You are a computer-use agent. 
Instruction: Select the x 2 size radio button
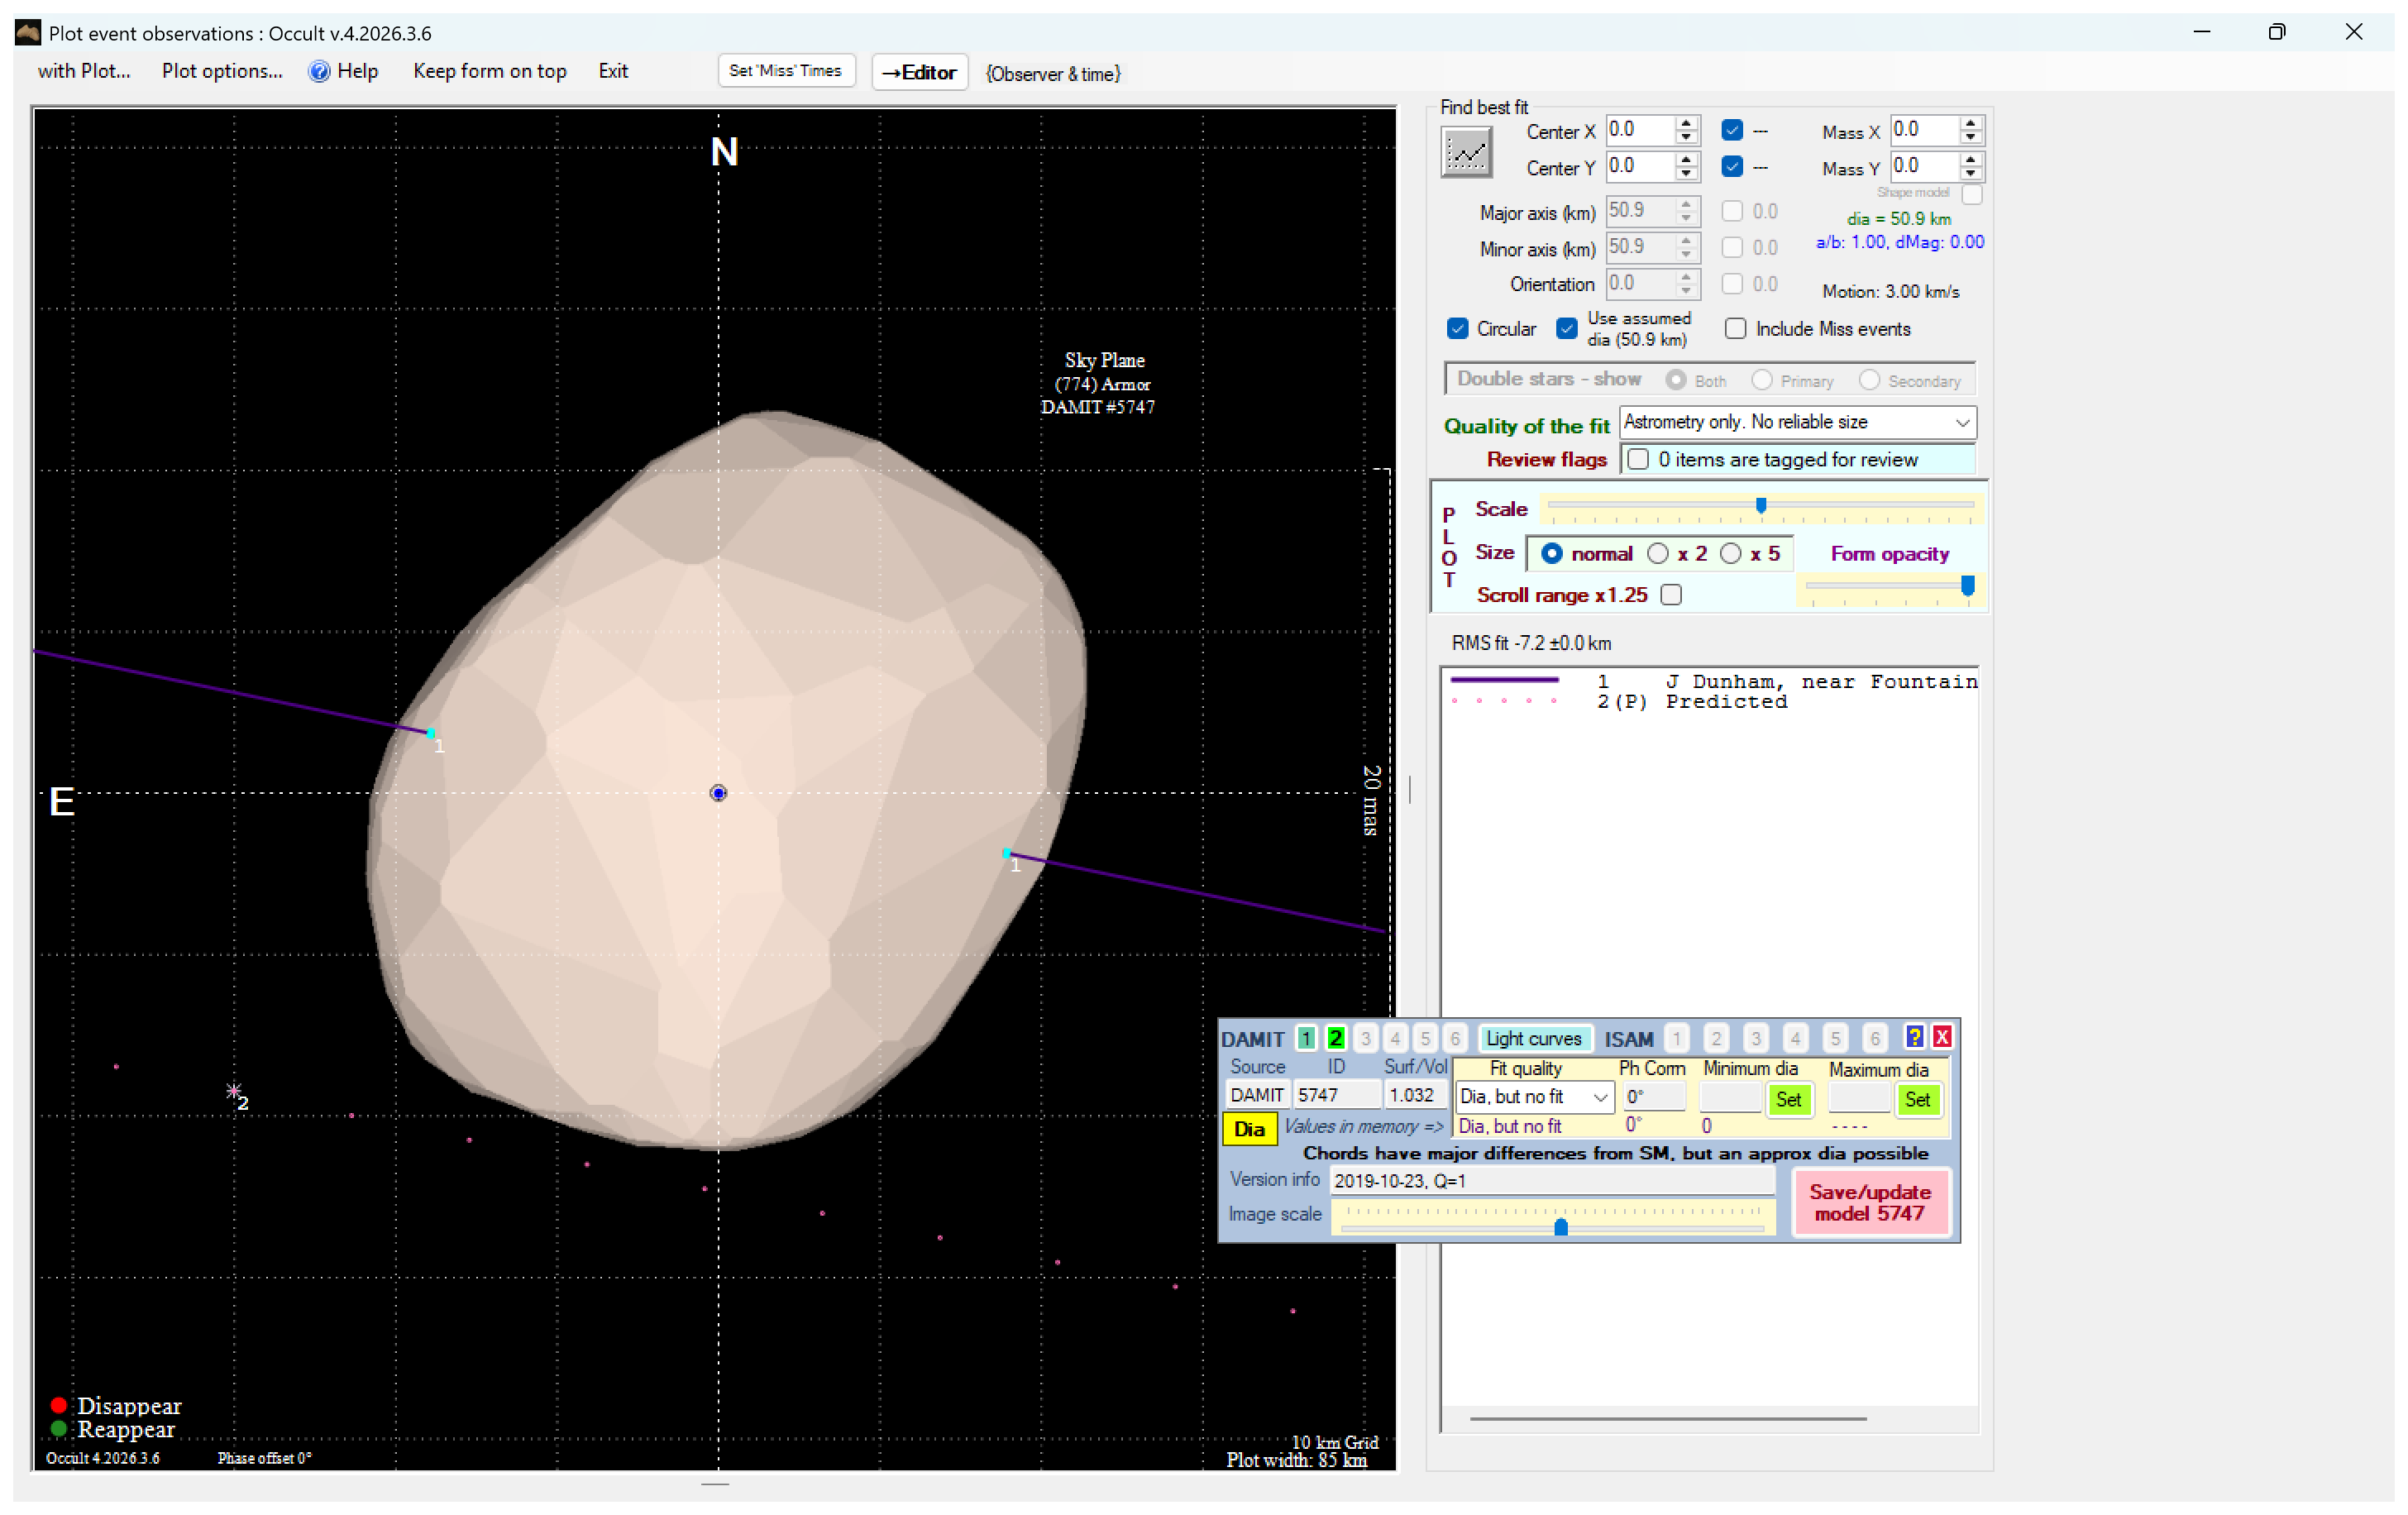[x=1658, y=554]
